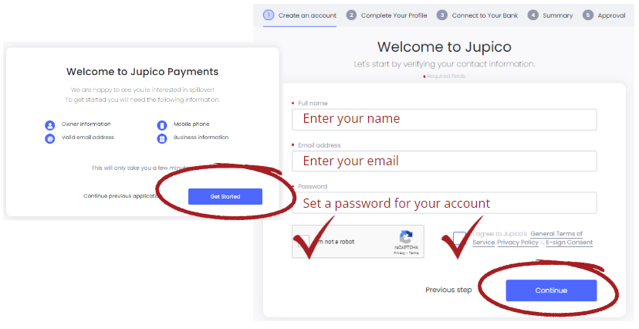Click the Business information icon
The width and height of the screenshot is (639, 329).
[x=162, y=138]
